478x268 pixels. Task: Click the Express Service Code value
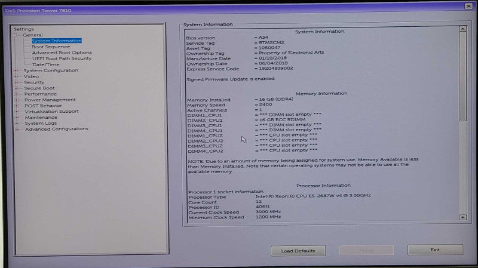coord(276,69)
